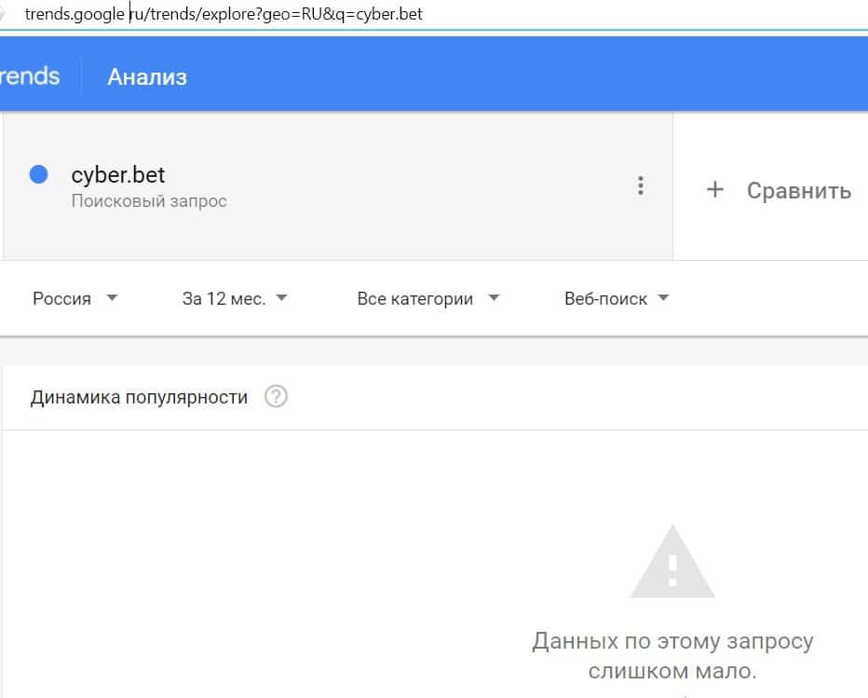Click the gray warning triangle icon
The height and width of the screenshot is (698, 868).
pos(672,562)
